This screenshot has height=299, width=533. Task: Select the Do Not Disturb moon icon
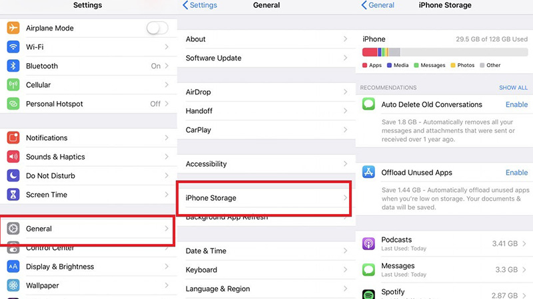pos(13,175)
